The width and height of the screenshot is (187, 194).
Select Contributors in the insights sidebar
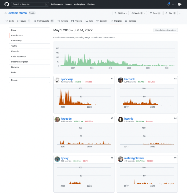29,35
